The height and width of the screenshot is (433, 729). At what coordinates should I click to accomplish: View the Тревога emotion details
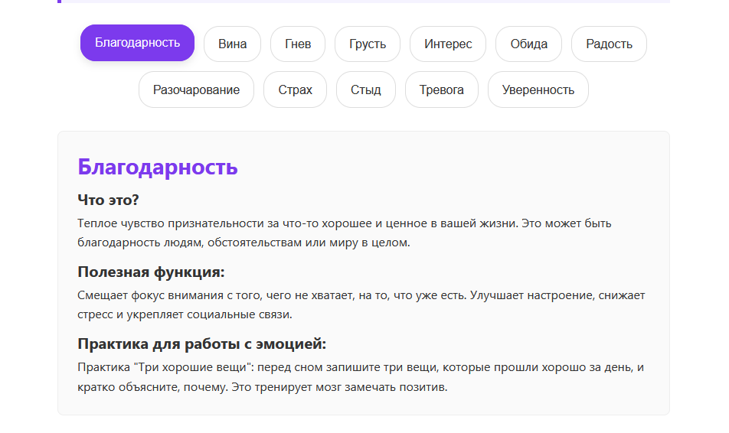coord(441,90)
